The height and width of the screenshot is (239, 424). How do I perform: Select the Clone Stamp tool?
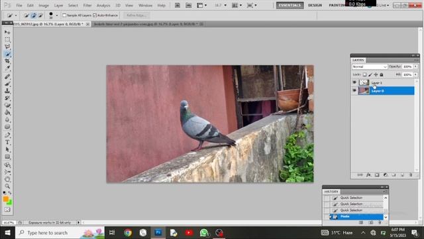click(x=7, y=91)
